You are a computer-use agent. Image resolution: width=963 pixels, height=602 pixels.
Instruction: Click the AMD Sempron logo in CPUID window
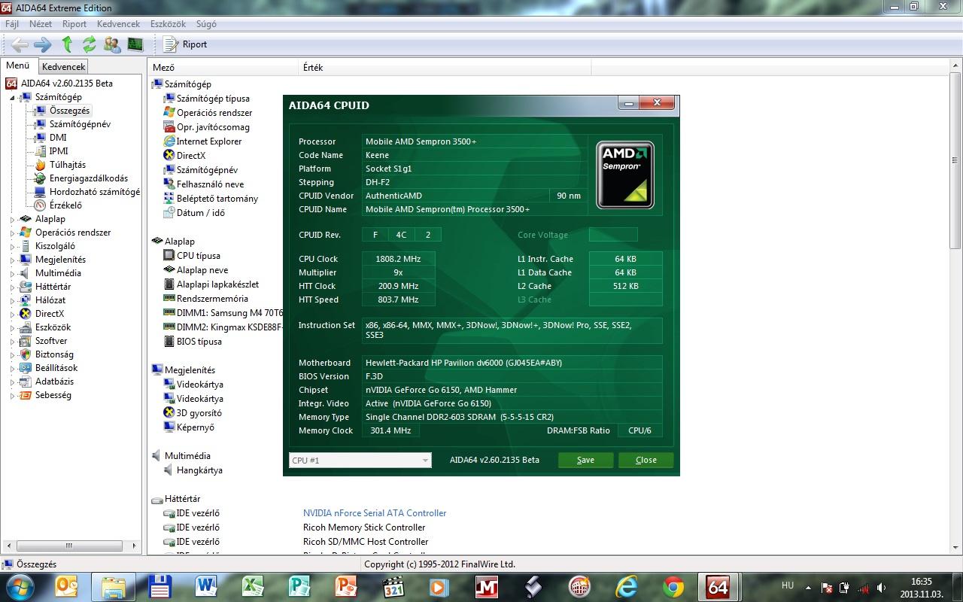[x=625, y=175]
